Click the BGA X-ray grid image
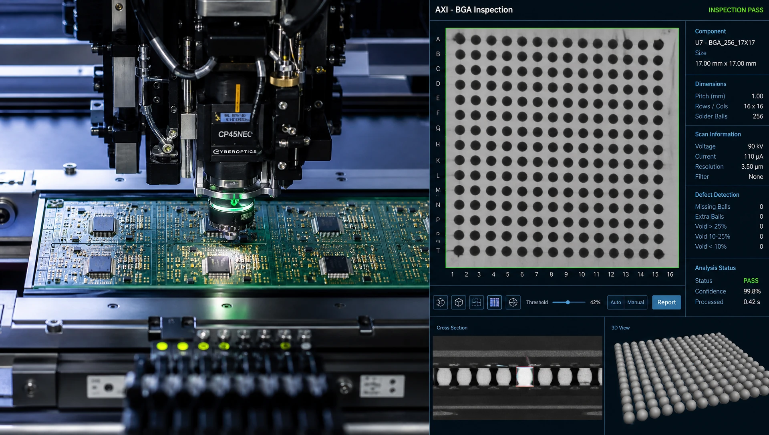 (562, 148)
